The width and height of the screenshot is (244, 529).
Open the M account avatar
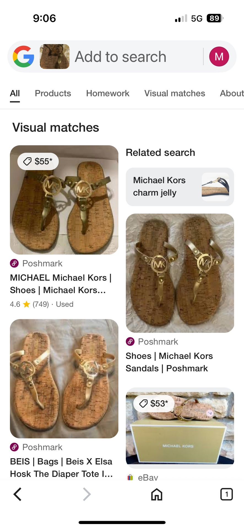pyautogui.click(x=219, y=56)
